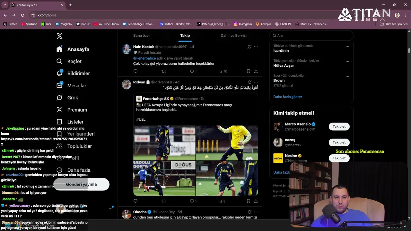411x231 pixels.
Task: Reply to Hain Kostok's tweet
Action: [135, 71]
